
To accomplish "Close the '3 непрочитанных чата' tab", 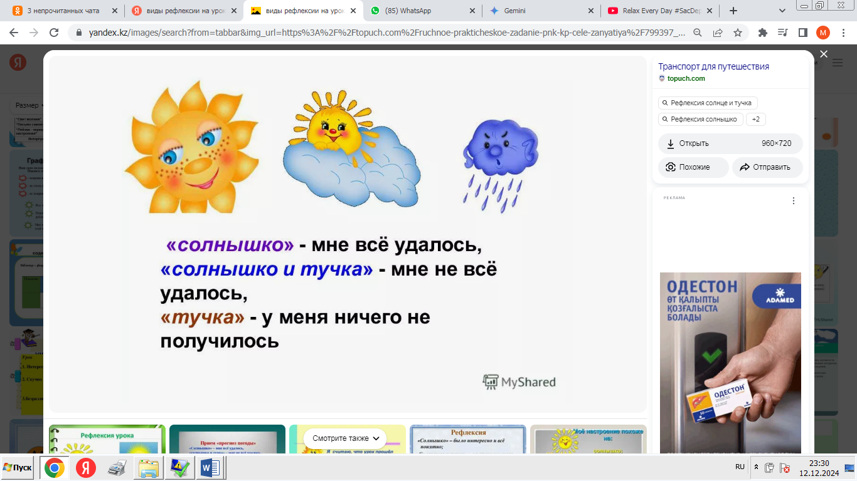I will tap(114, 11).
